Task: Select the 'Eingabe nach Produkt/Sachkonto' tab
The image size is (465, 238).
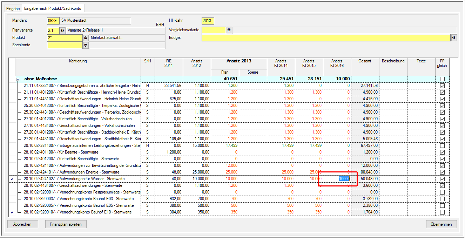Action: click(x=53, y=8)
